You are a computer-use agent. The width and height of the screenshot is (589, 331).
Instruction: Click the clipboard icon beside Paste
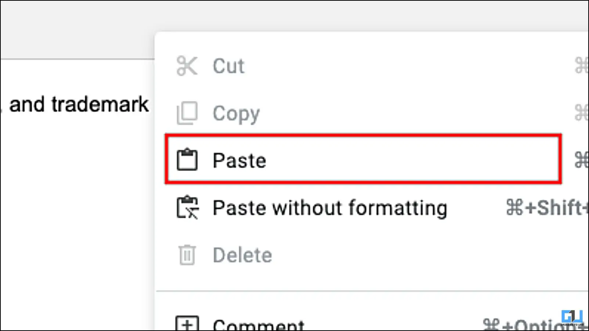pos(187,160)
